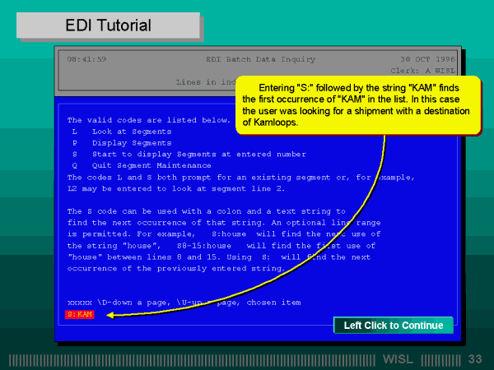
Task: Click the slide number 33
Action: pos(475,359)
